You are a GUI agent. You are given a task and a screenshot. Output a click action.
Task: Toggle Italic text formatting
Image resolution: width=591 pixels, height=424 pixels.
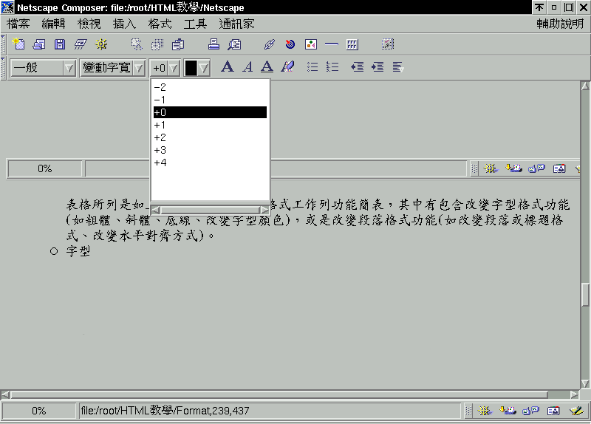(x=247, y=66)
